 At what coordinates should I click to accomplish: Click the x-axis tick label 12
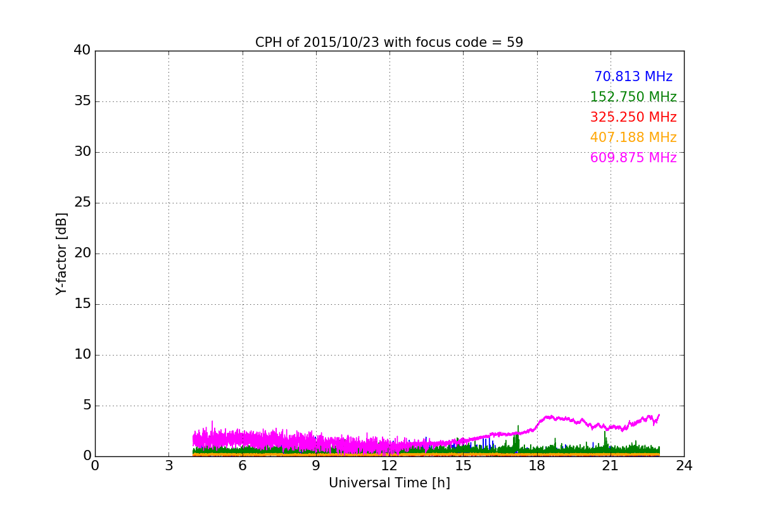point(389,466)
